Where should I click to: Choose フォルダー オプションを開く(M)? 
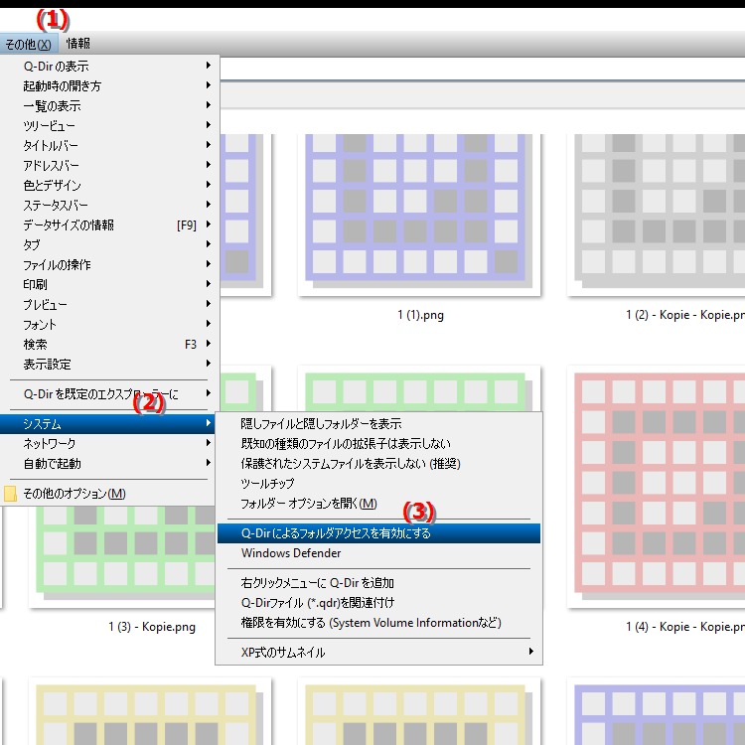point(378,503)
